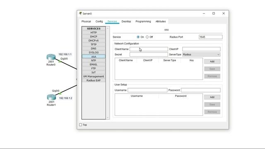Click the Client Name column header
Viewport: 265px width, 149px height.
pyautogui.click(x=126, y=60)
